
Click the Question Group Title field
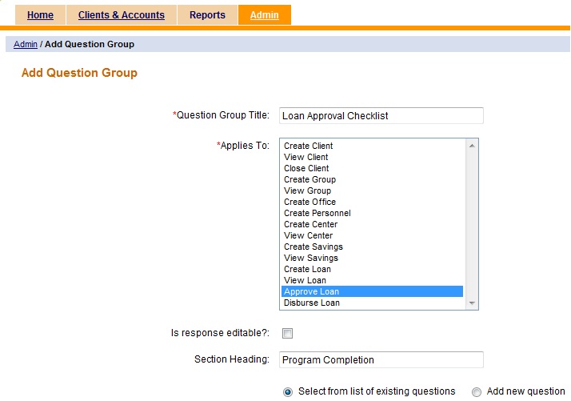[x=381, y=116]
